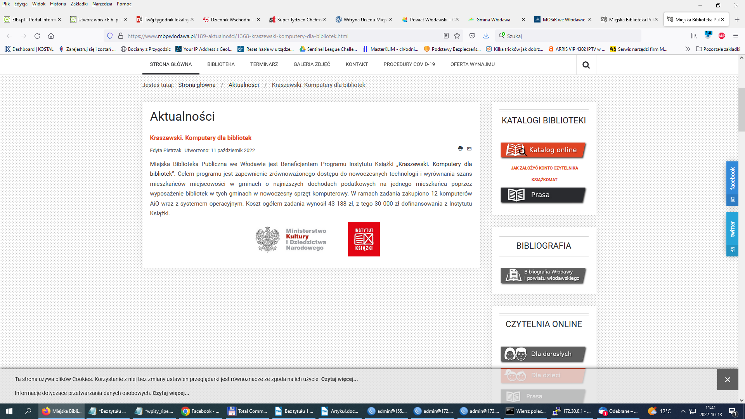The width and height of the screenshot is (745, 419).
Task: Open Dla dorosłych reading room button
Action: point(543,354)
